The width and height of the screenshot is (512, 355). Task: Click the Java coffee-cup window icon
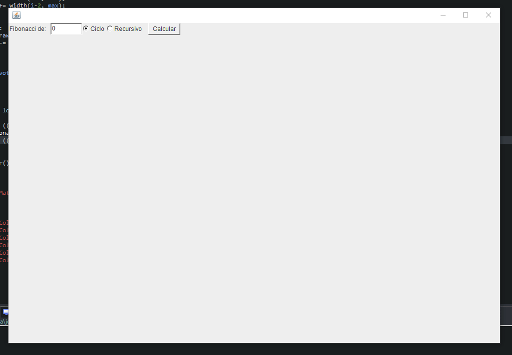pos(16,15)
